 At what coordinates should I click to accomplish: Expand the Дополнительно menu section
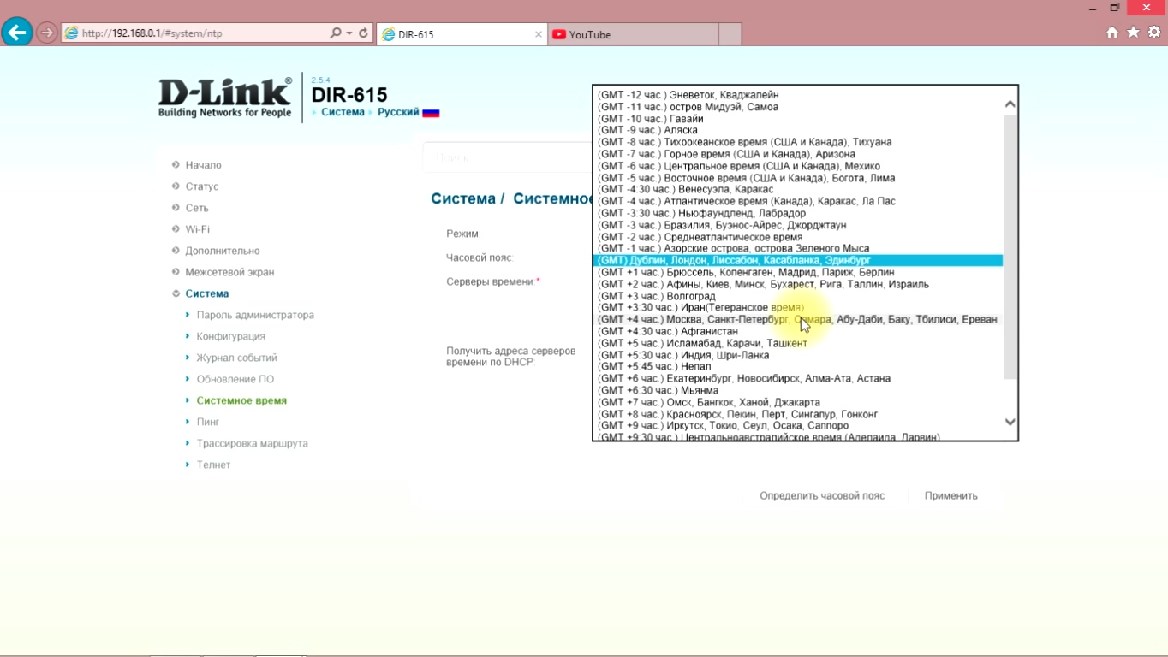tap(222, 251)
